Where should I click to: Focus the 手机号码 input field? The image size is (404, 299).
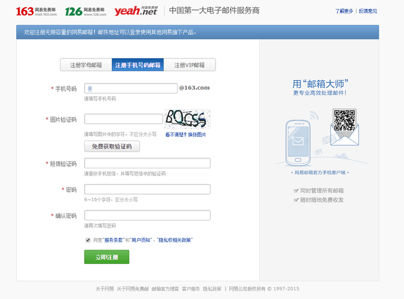point(131,88)
